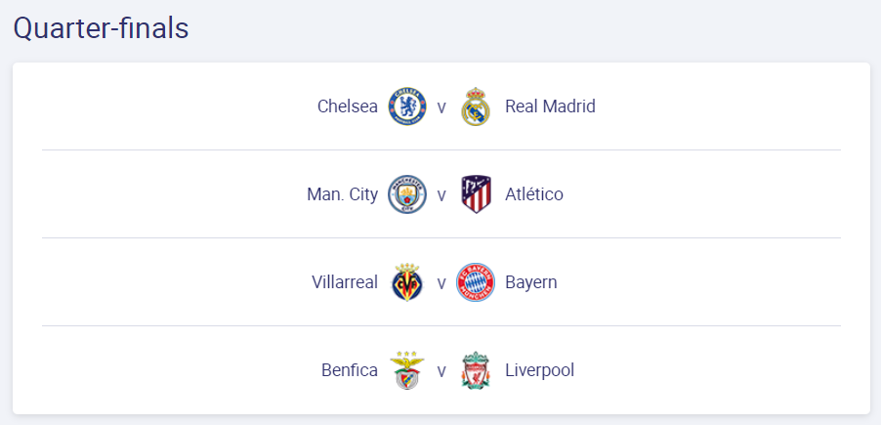Viewport: 881px width, 425px height.
Task: Open the Villarreal team link
Action: coord(345,282)
